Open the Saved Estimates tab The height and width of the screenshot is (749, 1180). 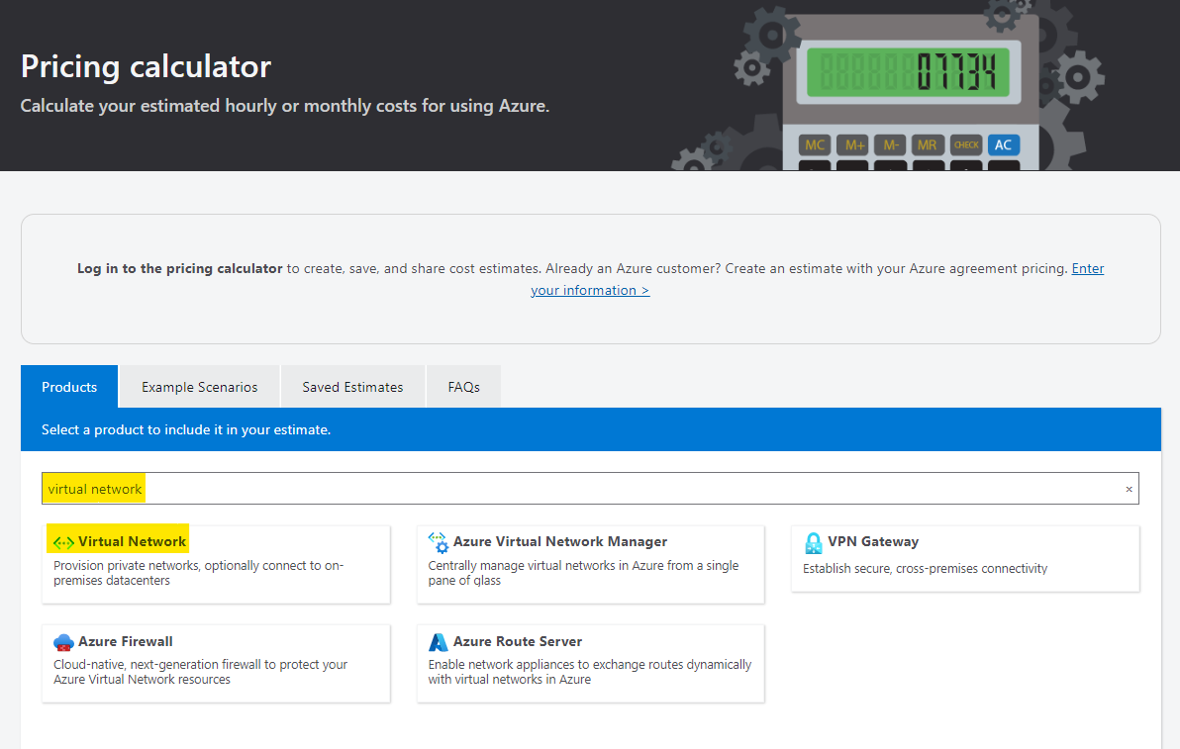tap(352, 387)
